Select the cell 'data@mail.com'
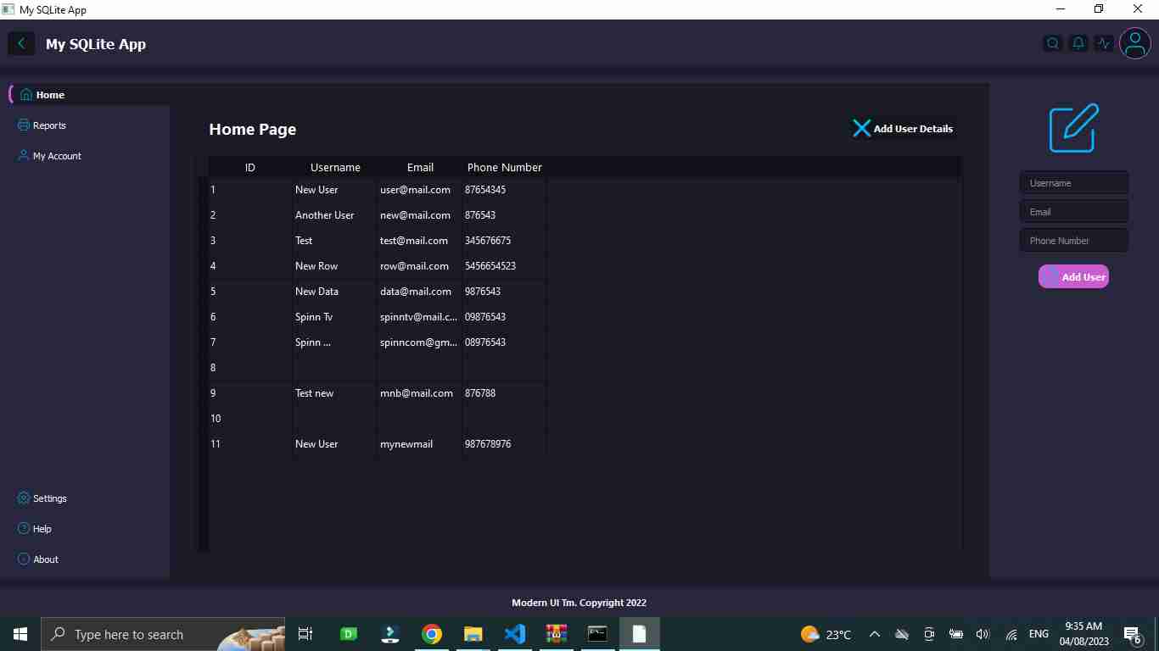The image size is (1159, 651). coord(420,292)
